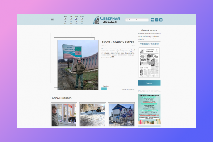This screenshot has width=213, height=142.
Task: Open the hamburger menu icon
Action: point(52,20)
